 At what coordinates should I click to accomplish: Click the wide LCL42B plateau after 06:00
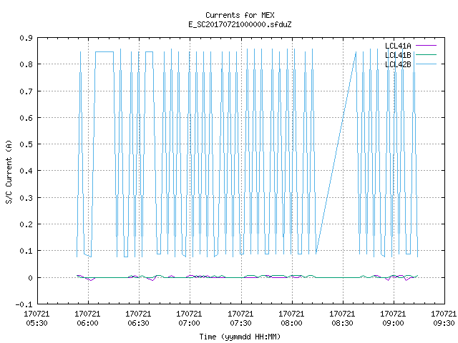point(104,52)
